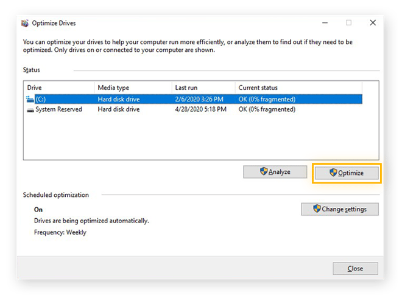
Task: Select the (C:) drive row label
Action: pyautogui.click(x=41, y=99)
